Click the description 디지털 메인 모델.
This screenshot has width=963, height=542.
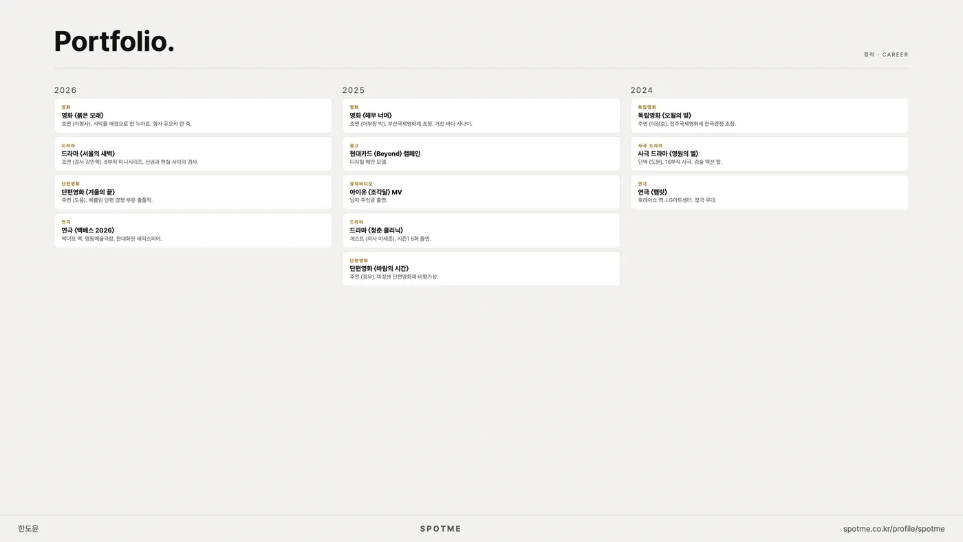click(x=369, y=162)
